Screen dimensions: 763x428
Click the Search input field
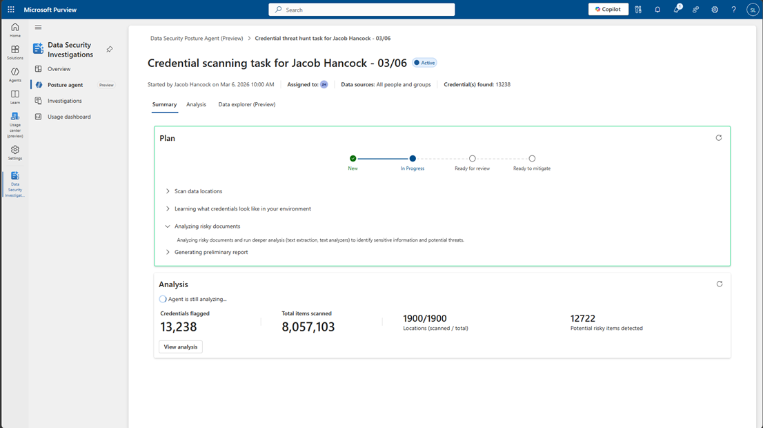pos(361,10)
